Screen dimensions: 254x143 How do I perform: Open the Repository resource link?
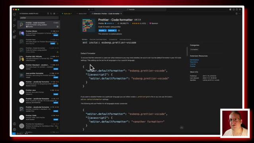(194, 62)
